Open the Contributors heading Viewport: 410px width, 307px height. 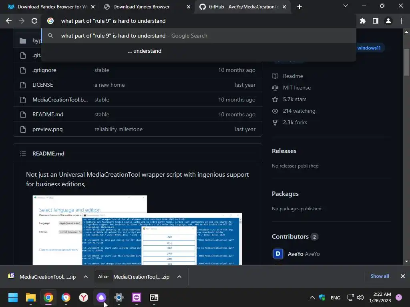pos(290,237)
